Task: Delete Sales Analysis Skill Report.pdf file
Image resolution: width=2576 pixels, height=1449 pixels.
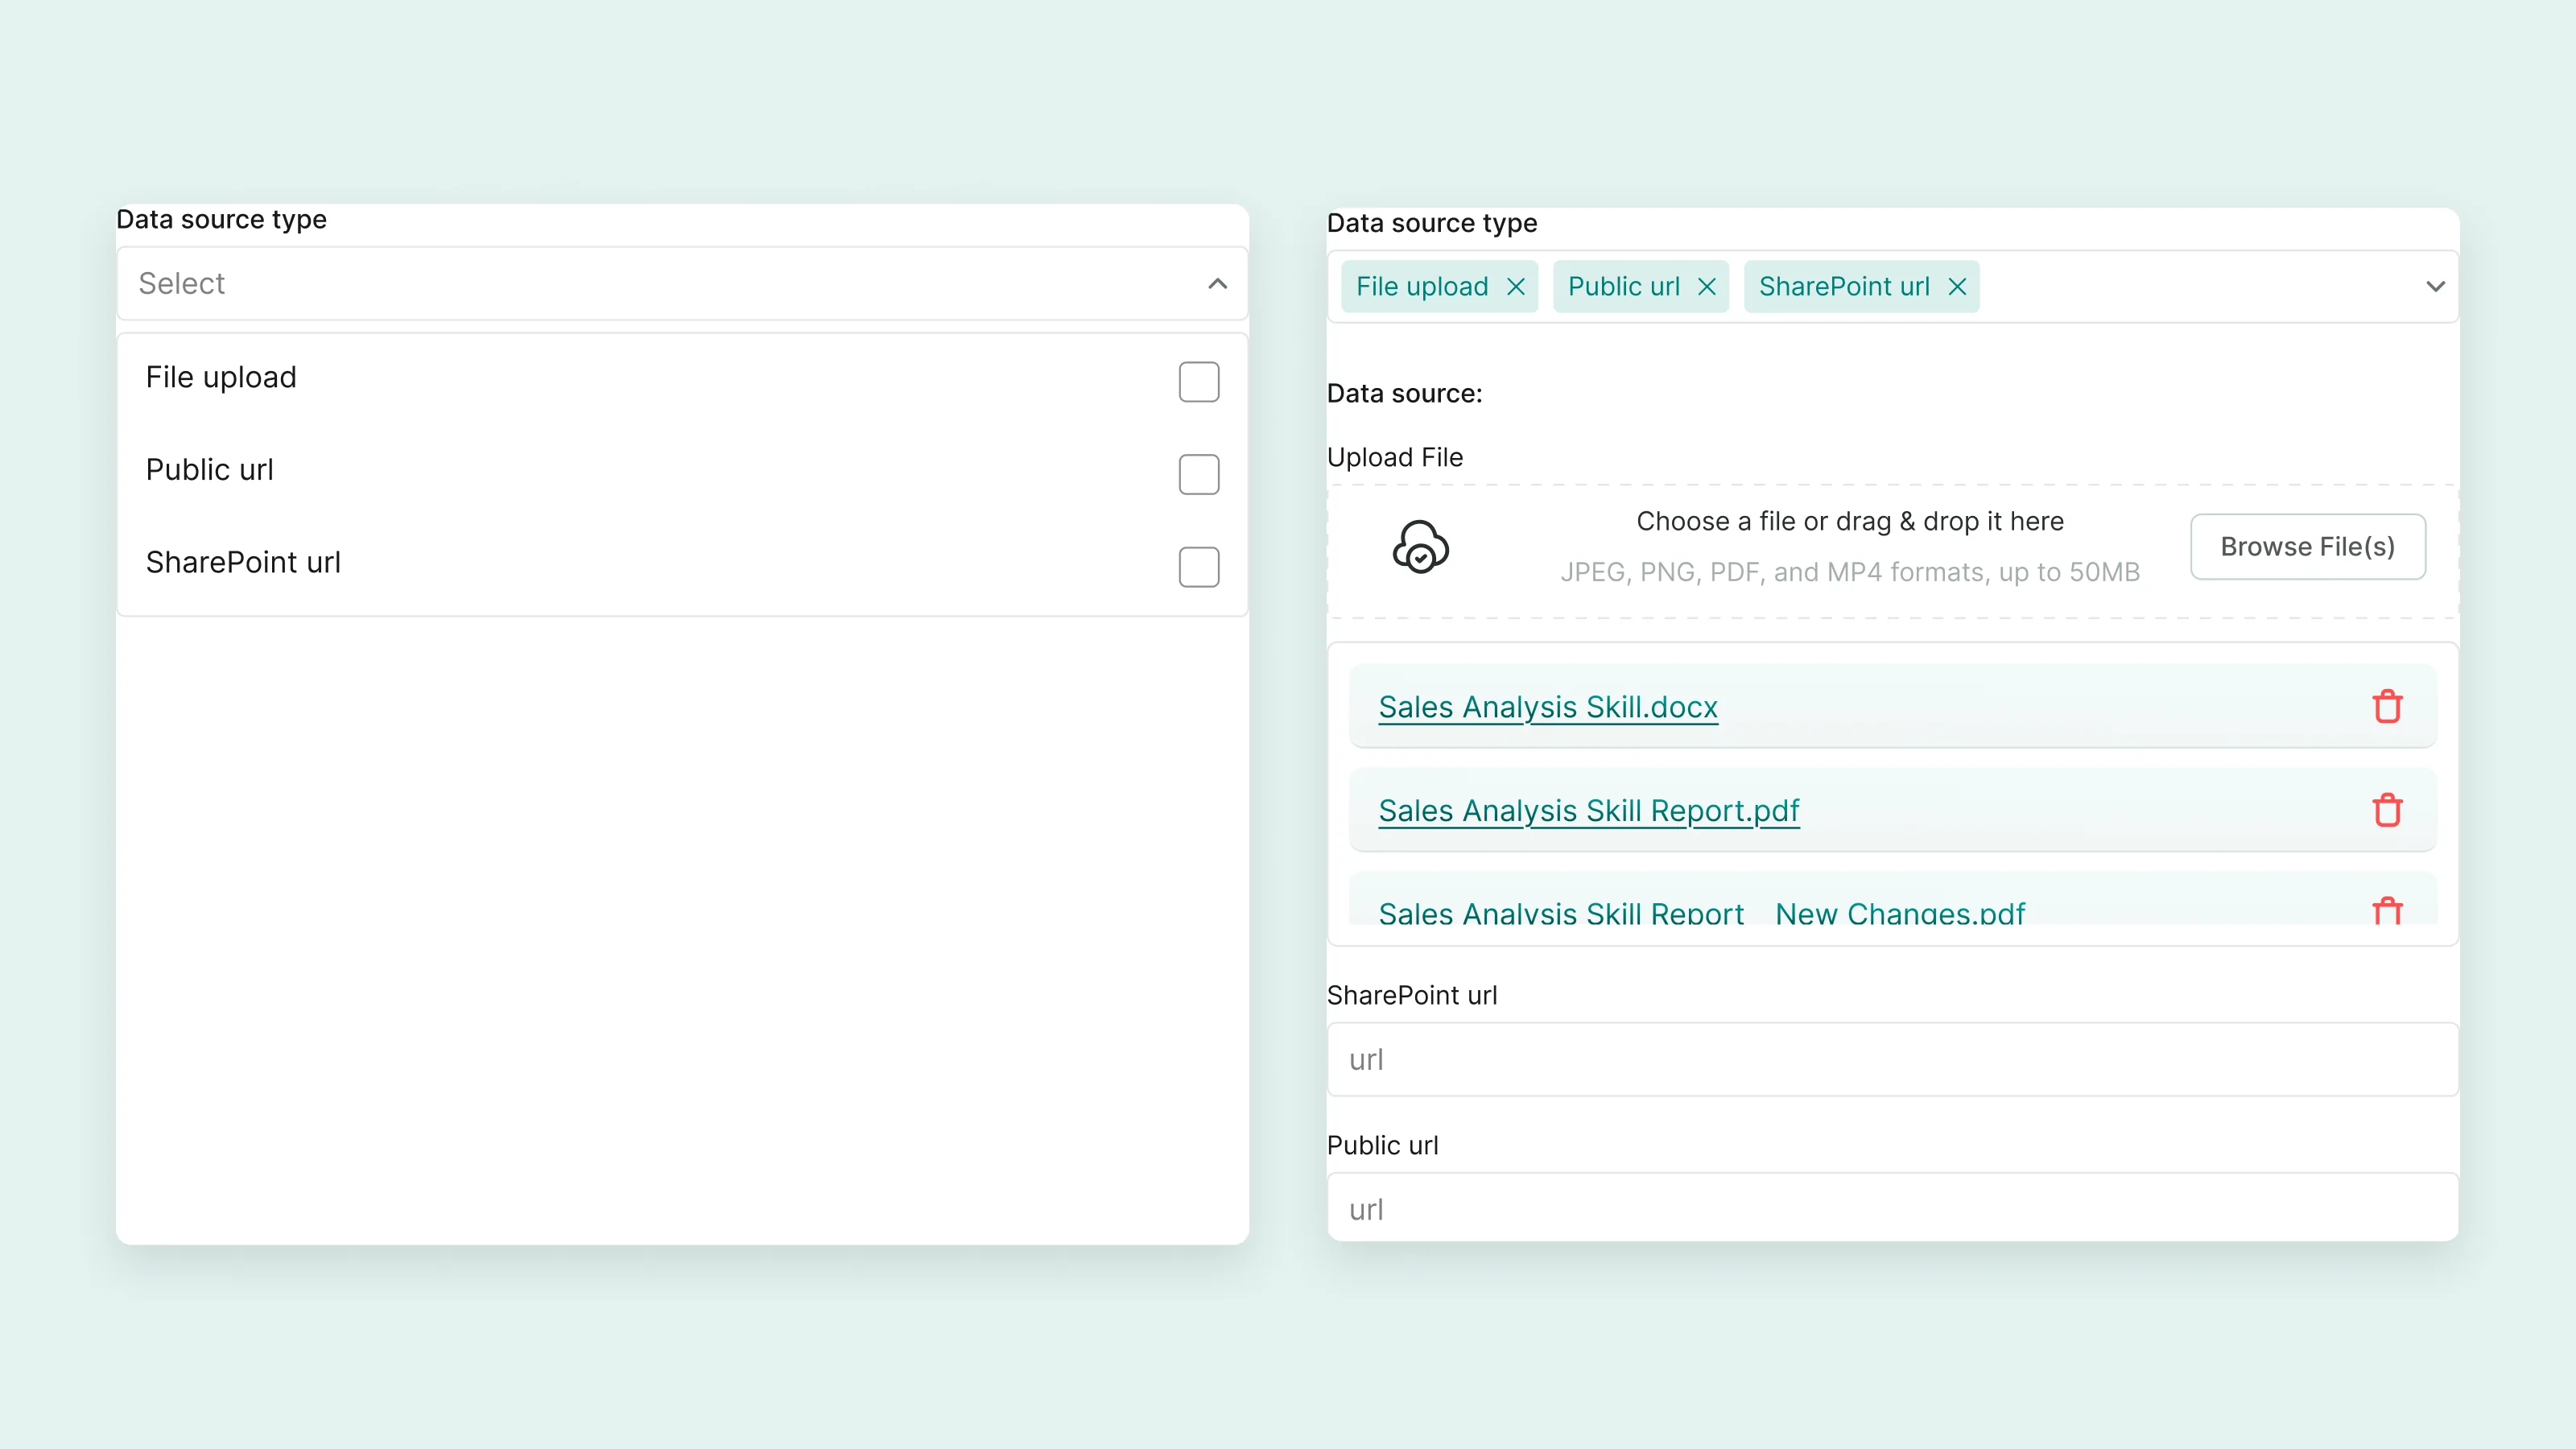Action: 2387,810
